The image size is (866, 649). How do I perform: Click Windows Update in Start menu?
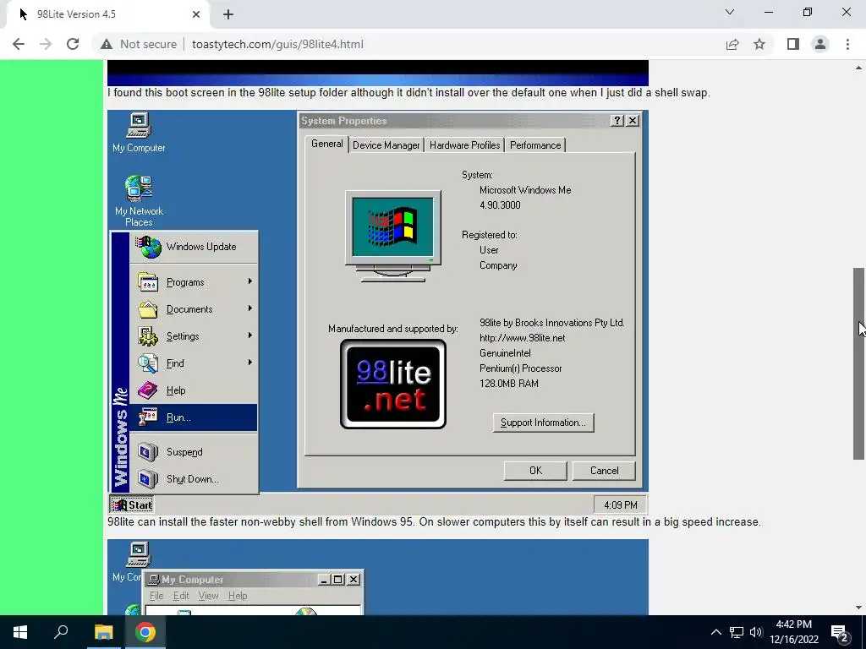click(x=194, y=247)
